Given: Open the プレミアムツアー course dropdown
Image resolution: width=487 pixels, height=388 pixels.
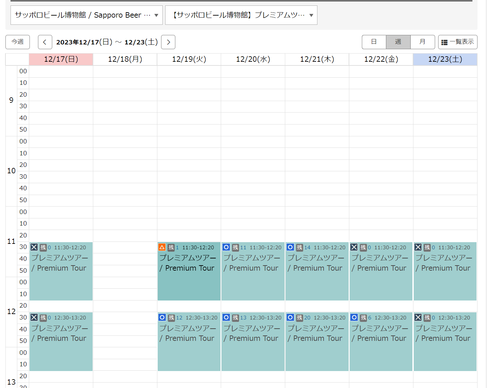Looking at the screenshot, I should (241, 15).
